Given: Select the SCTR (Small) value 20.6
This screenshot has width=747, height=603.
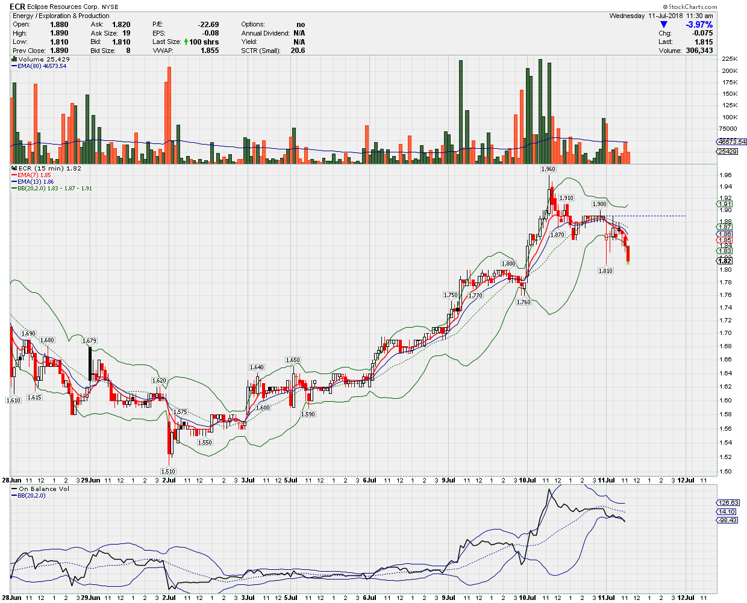Looking at the screenshot, I should pos(298,51).
